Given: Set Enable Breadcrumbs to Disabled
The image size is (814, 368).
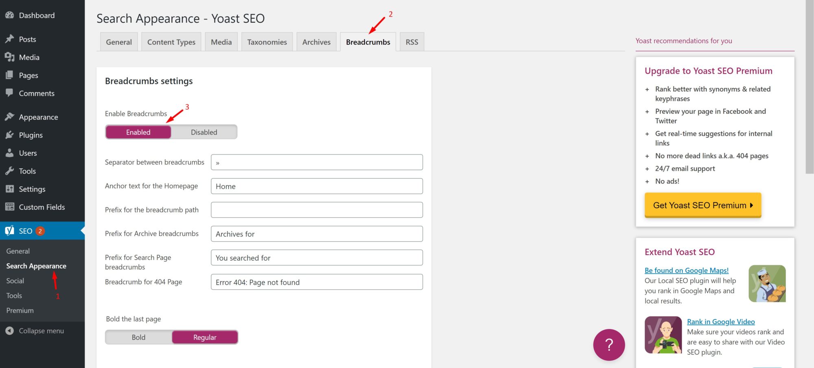Looking at the screenshot, I should tap(204, 132).
